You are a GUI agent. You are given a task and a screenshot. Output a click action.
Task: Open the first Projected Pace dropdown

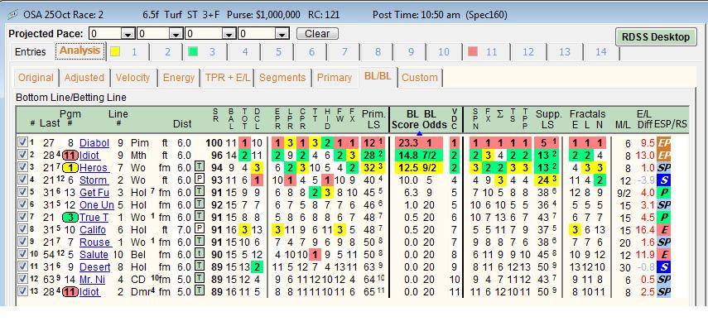point(128,34)
